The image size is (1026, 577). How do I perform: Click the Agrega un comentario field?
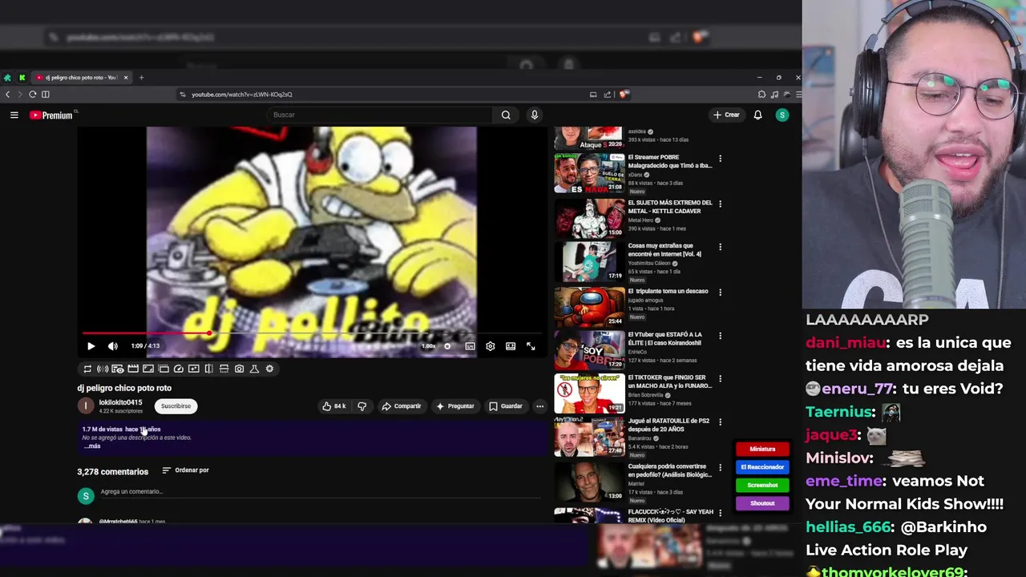(321, 492)
